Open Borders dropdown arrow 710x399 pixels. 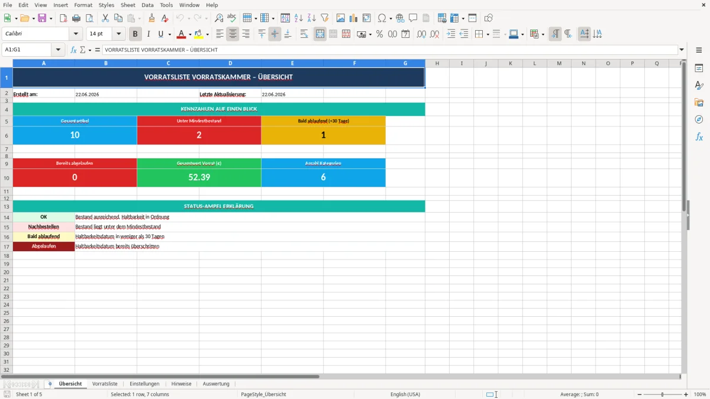(488, 34)
